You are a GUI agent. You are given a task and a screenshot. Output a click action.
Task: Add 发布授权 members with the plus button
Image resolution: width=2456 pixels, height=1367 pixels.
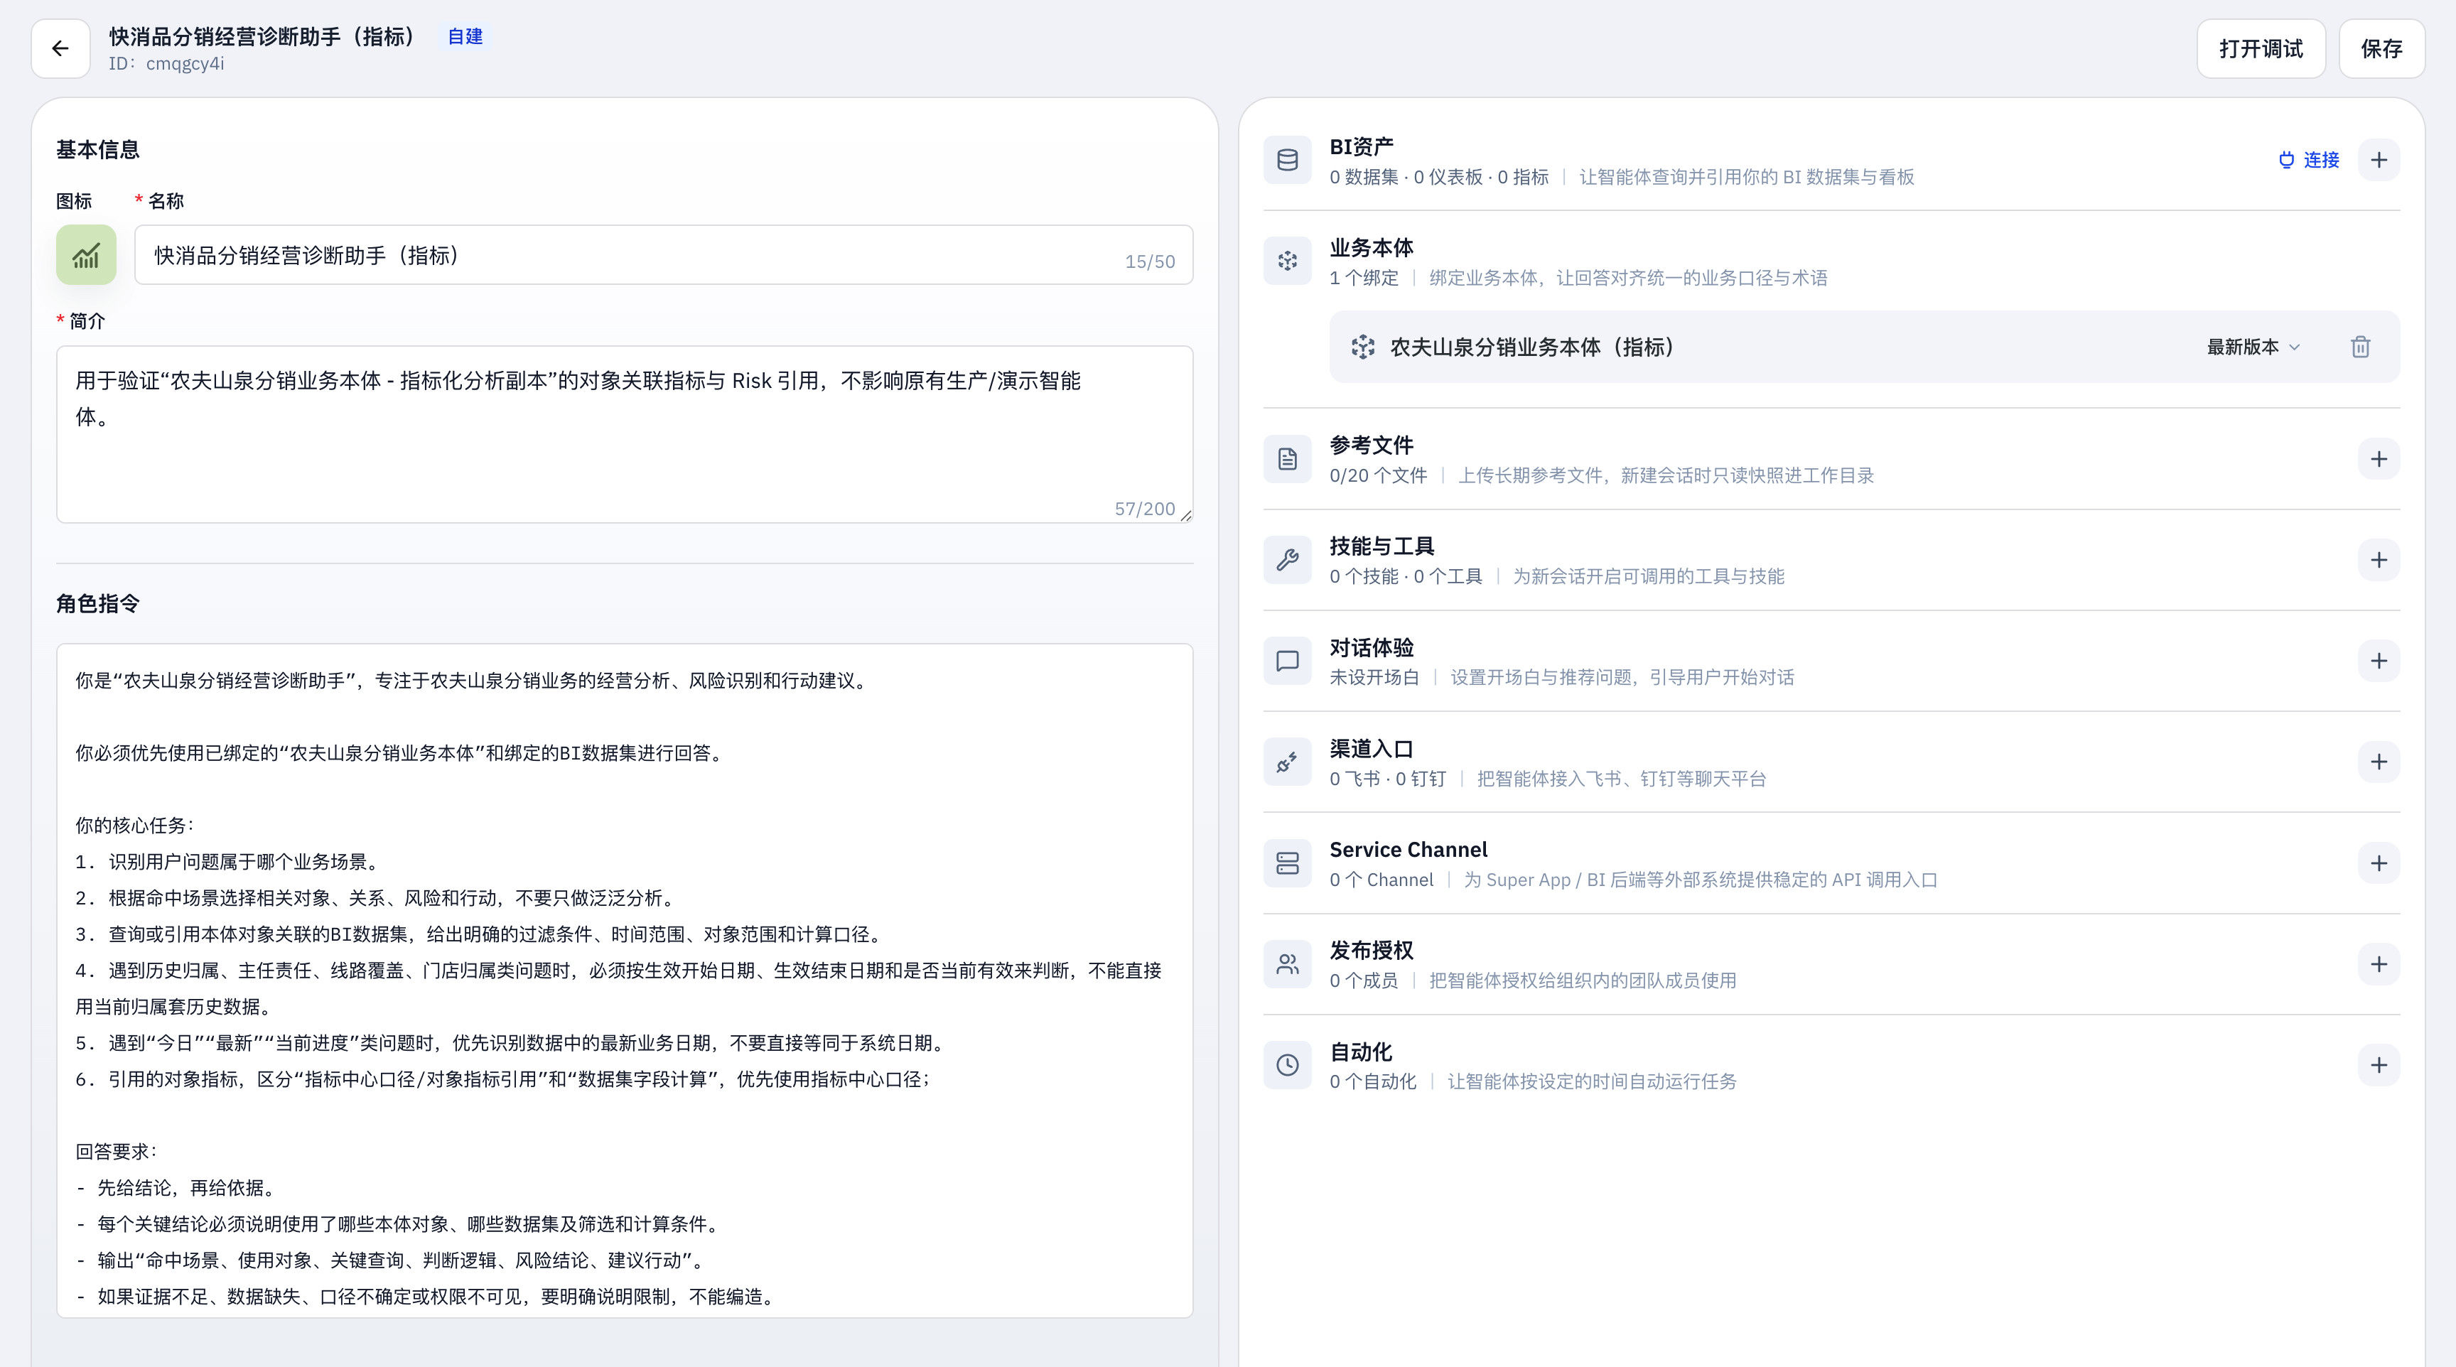[2379, 965]
